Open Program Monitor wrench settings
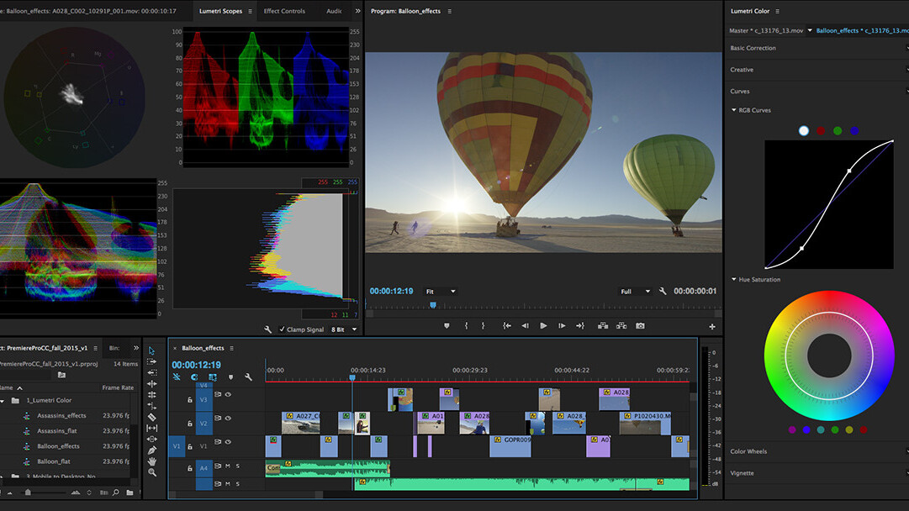The width and height of the screenshot is (909, 511). pyautogui.click(x=663, y=291)
